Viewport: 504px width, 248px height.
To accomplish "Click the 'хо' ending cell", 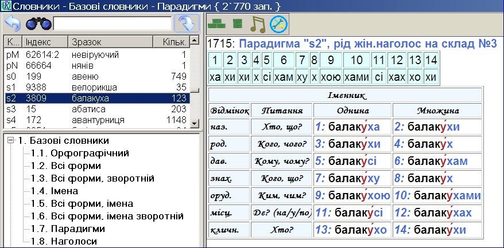I will 414,77.
